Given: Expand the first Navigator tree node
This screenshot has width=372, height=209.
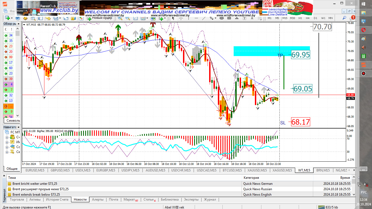Looking at the screenshot, I should pyautogui.click(x=7, y=137).
